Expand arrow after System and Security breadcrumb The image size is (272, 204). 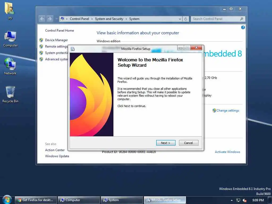click(x=126, y=19)
